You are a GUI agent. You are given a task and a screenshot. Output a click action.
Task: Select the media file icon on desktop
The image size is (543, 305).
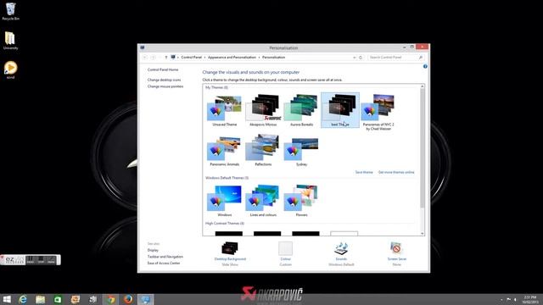(x=11, y=69)
